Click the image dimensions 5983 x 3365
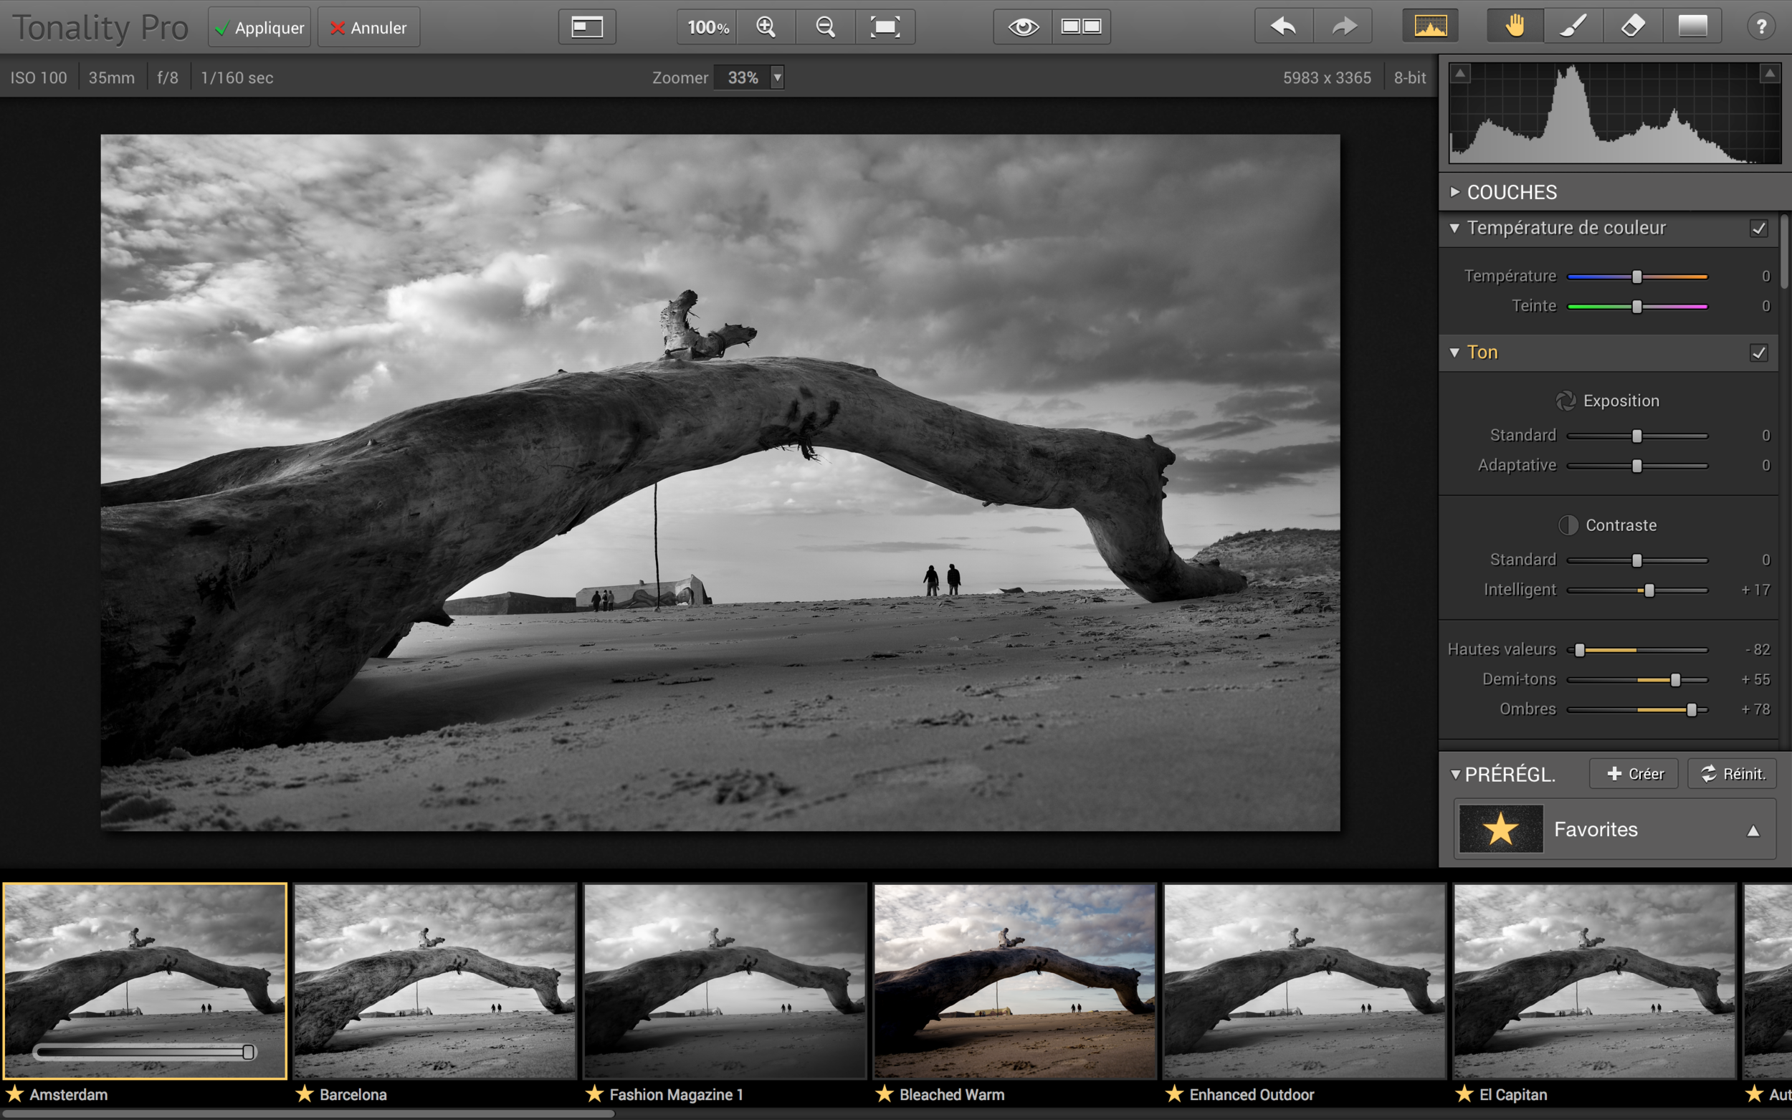The height and width of the screenshot is (1120, 1792). pos(1327,78)
